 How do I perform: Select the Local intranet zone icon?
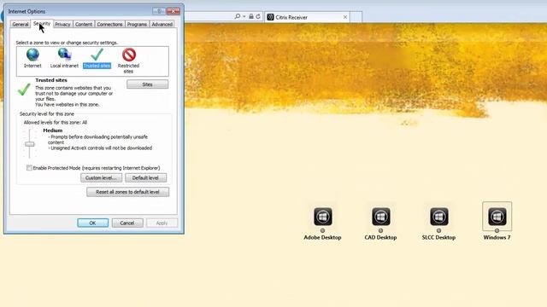pyautogui.click(x=65, y=55)
